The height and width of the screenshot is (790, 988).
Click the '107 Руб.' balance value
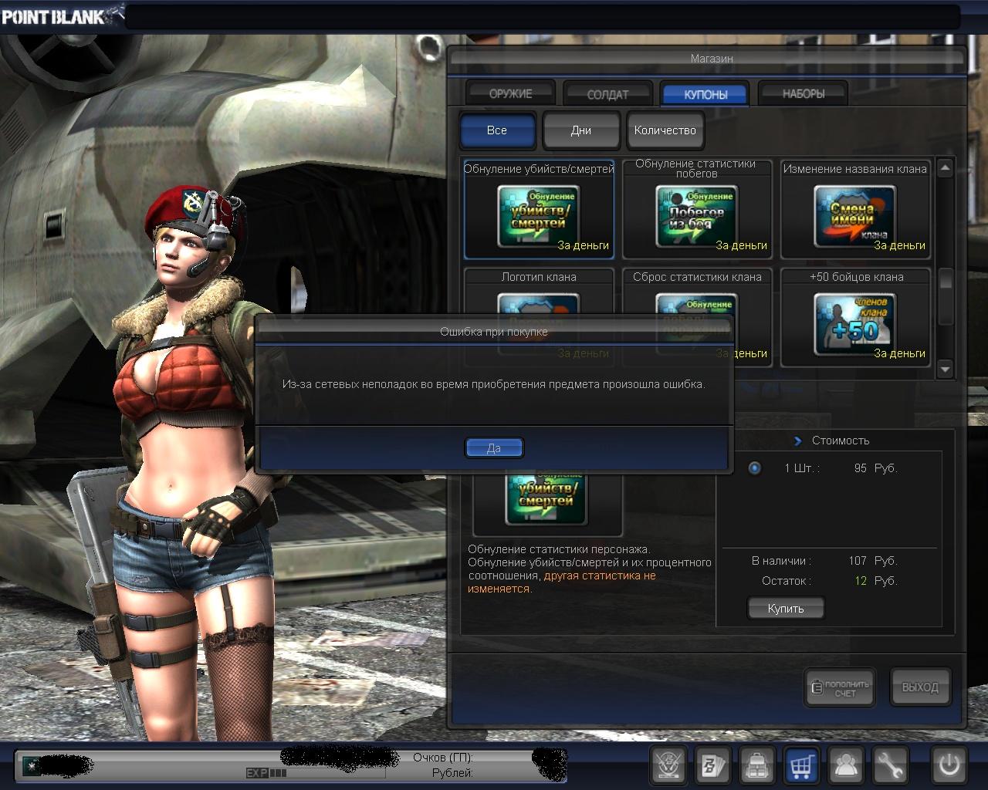(872, 561)
